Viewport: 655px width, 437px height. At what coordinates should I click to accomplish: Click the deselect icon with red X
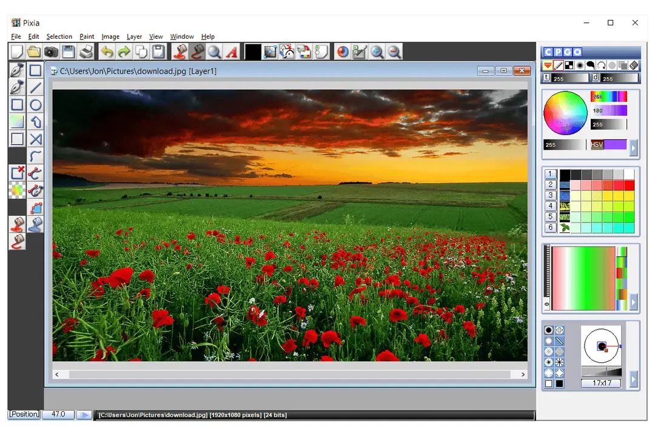[x=17, y=173]
